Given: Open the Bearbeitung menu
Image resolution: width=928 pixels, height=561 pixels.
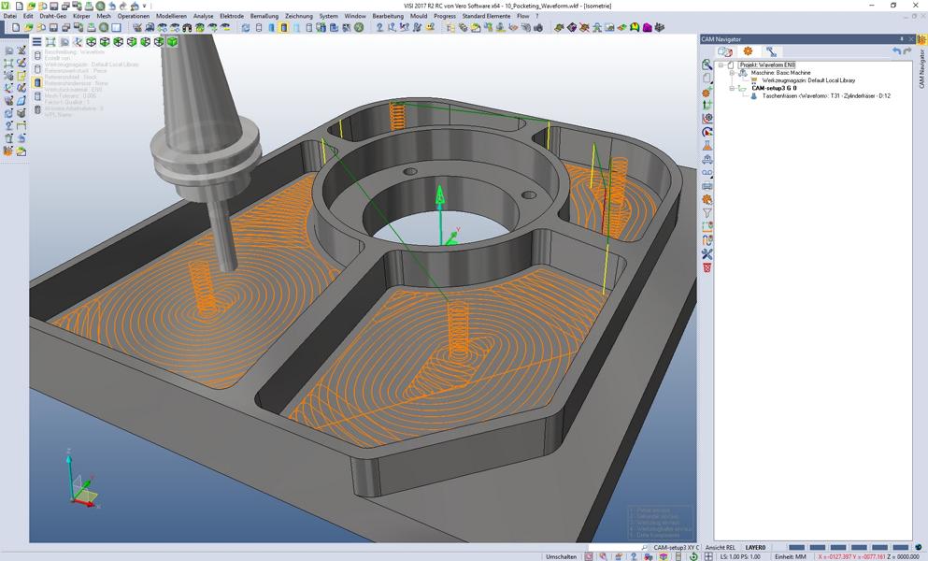Looking at the screenshot, I should 388,16.
